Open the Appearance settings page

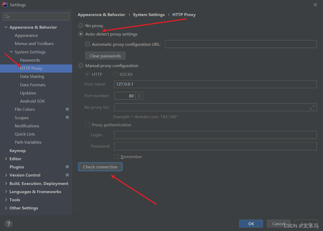click(x=26, y=35)
